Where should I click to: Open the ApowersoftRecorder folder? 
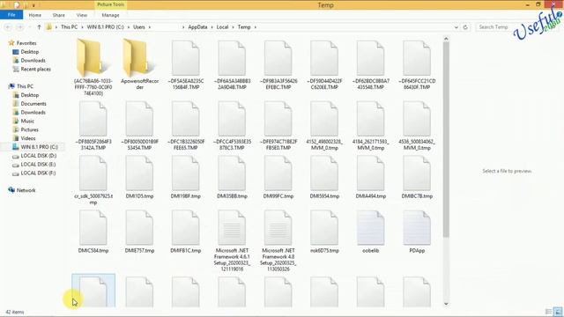[x=139, y=64]
